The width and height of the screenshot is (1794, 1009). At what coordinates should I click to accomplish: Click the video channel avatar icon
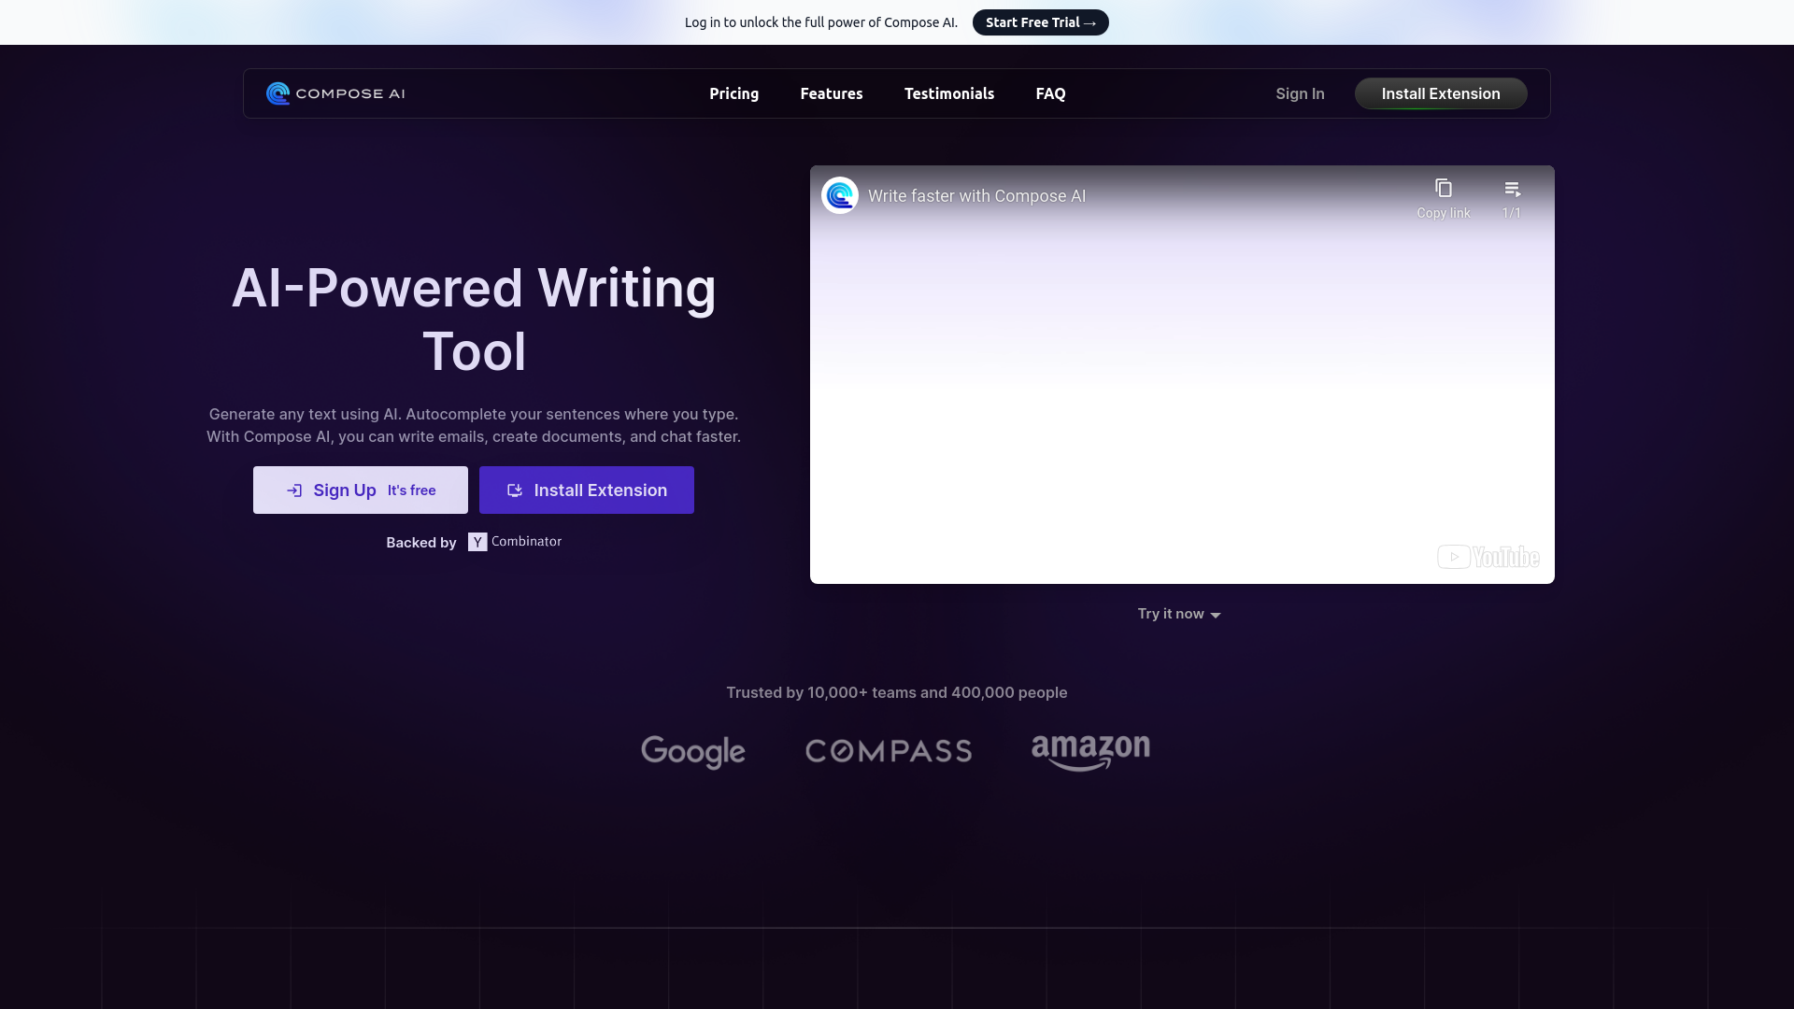click(839, 195)
